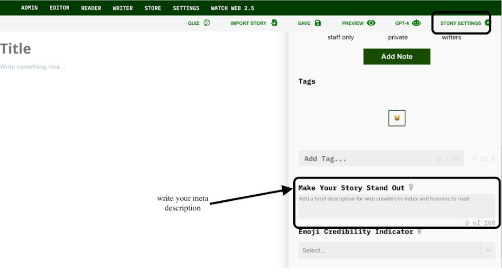Open Watch Web 2.5 in navigation
The height and width of the screenshot is (272, 502).
tap(232, 8)
